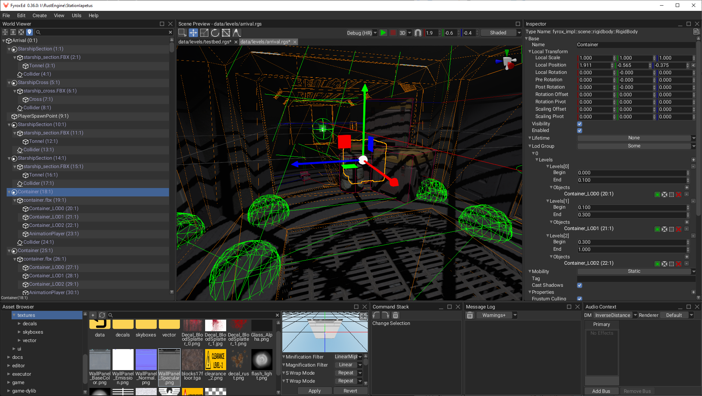Clear the World Viewer search field
The image size is (702, 396).
click(170, 32)
